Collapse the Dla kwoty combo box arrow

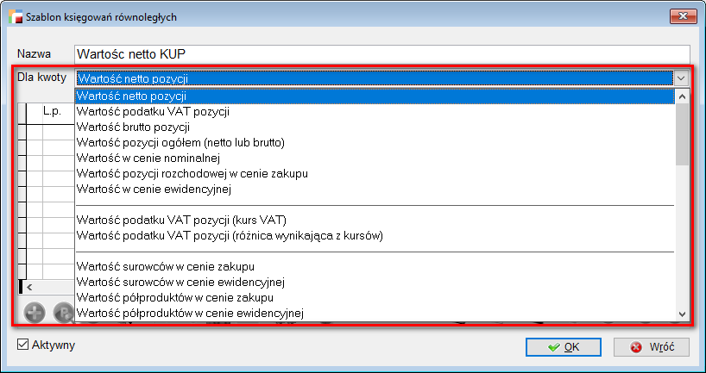point(681,78)
